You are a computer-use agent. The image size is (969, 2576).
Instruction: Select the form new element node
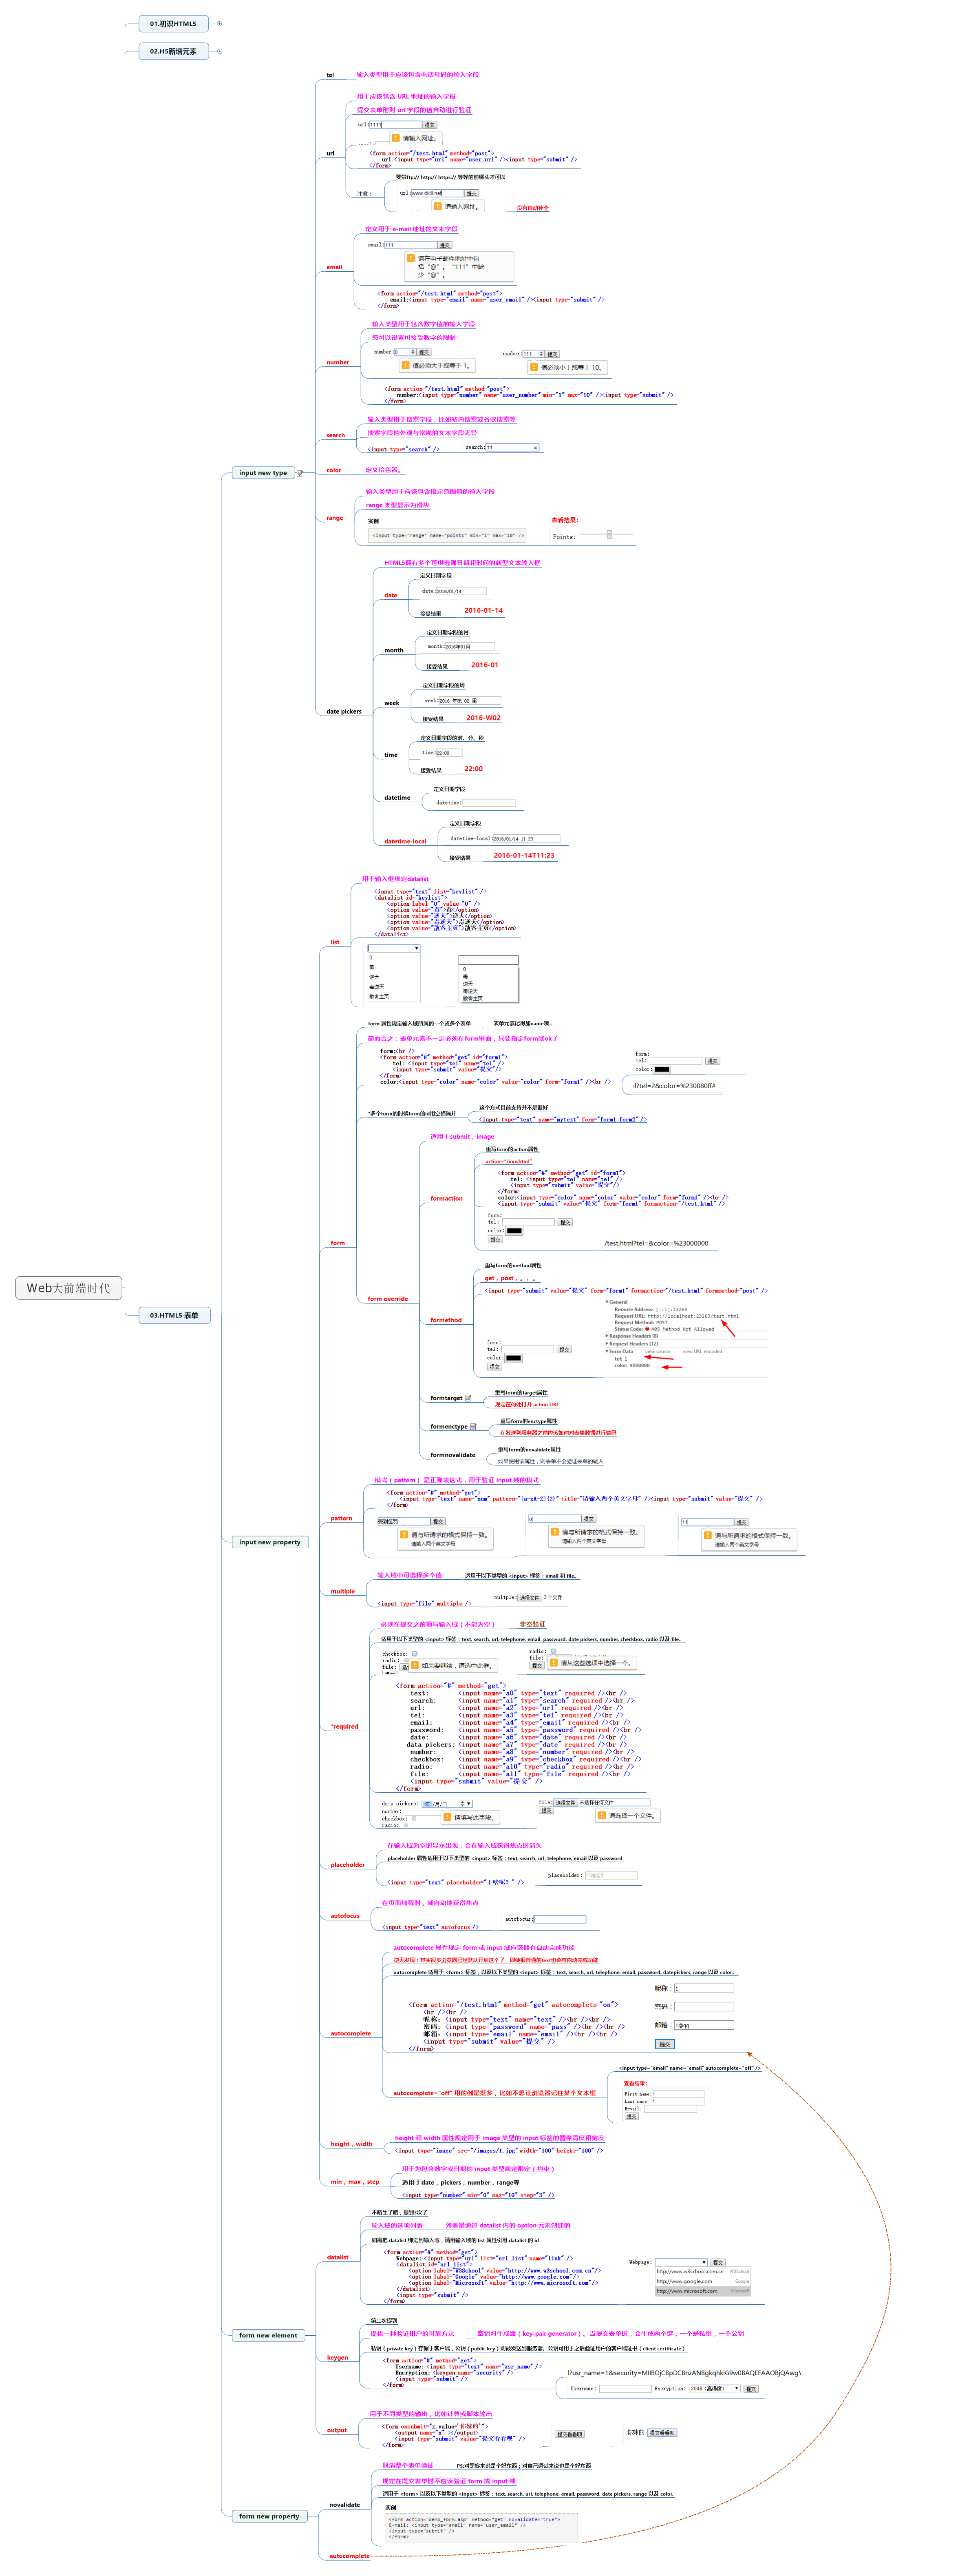[268, 2335]
